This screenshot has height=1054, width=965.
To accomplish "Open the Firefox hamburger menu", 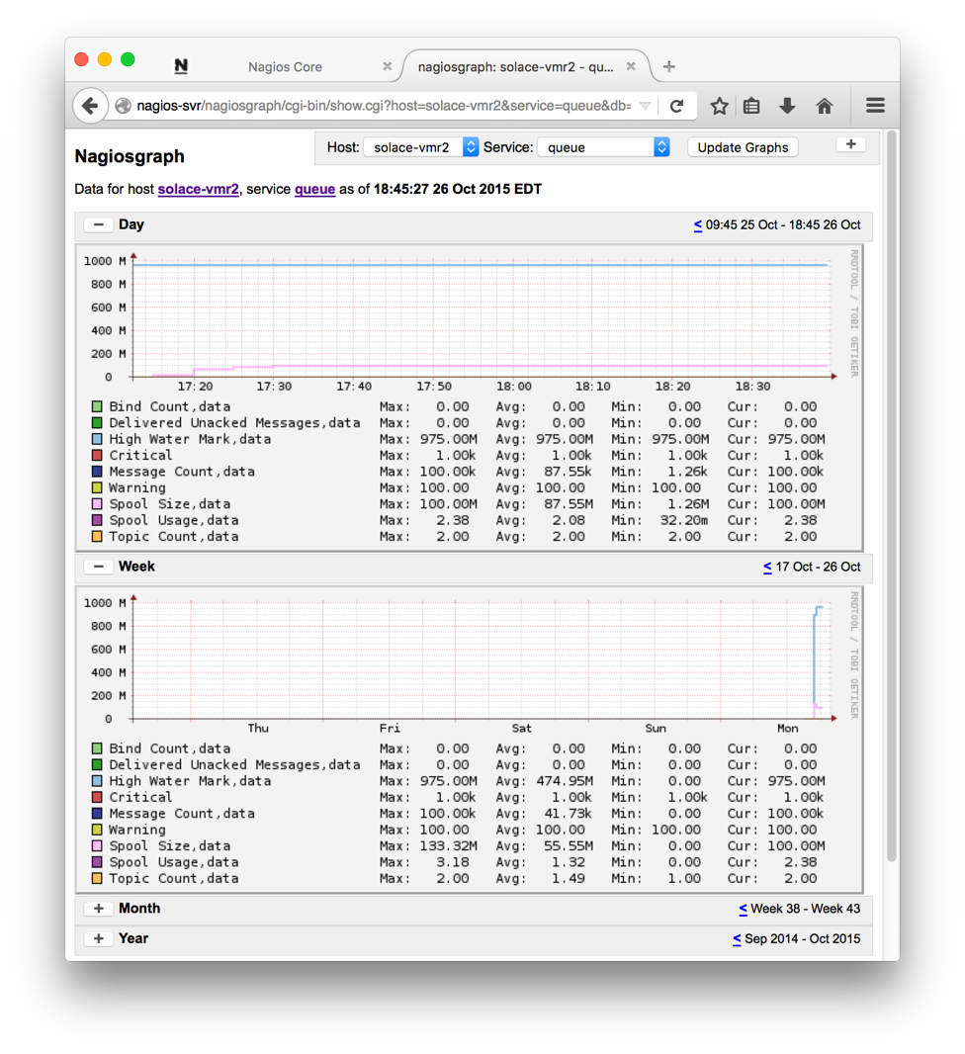I will pos(875,106).
